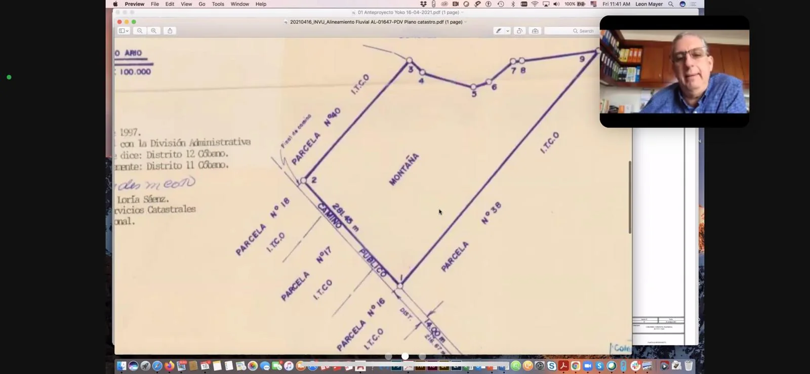The image size is (810, 374).
Task: Expand the 01 Anteproyecto Yoko title chevron
Action: pyautogui.click(x=462, y=12)
